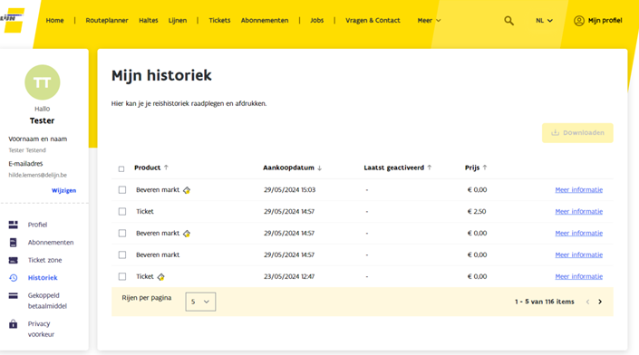639x355 pixels.
Task: Click the Abonnementen sidebar icon
Action: [13, 243]
